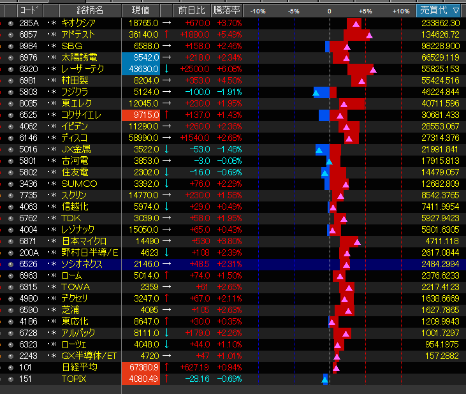Click the TOPIX index value 4080.49
This screenshot has width=466, height=394.
tap(141, 379)
